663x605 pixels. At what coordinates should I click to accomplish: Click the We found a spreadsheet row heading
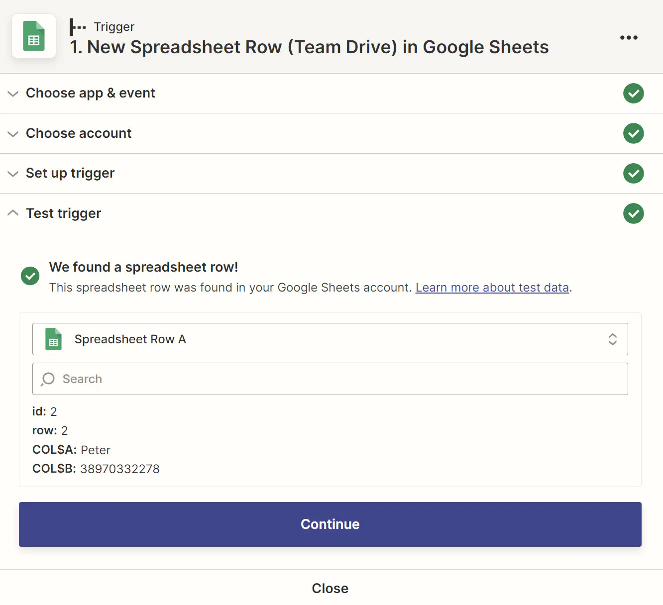(x=143, y=267)
